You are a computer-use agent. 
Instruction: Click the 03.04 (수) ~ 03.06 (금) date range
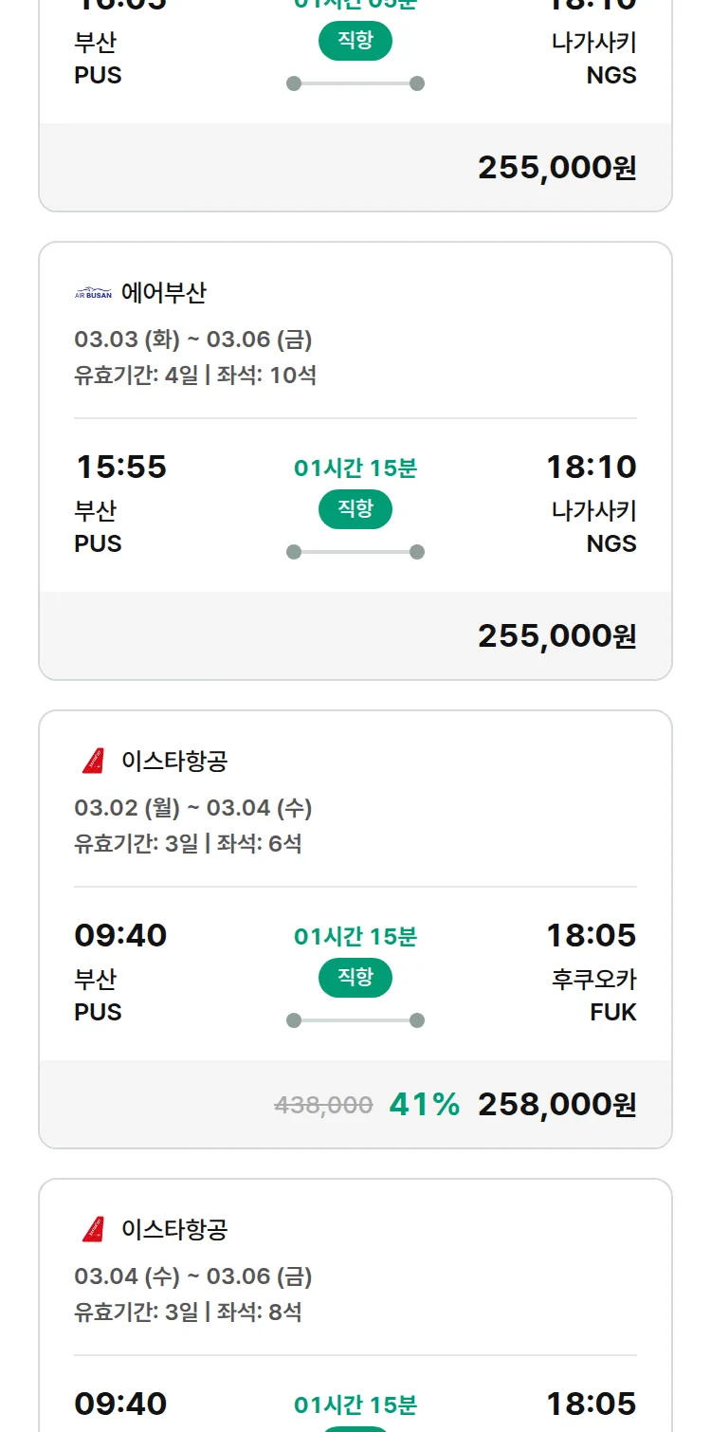(x=193, y=1276)
